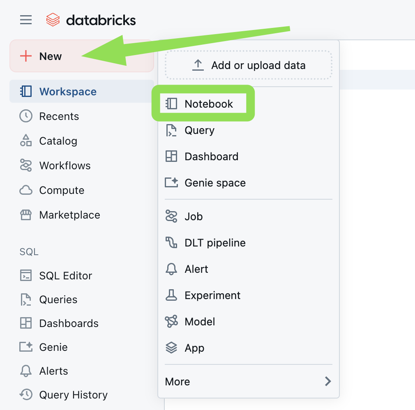Click the SQL Editor icon
The height and width of the screenshot is (410, 415).
tap(25, 275)
